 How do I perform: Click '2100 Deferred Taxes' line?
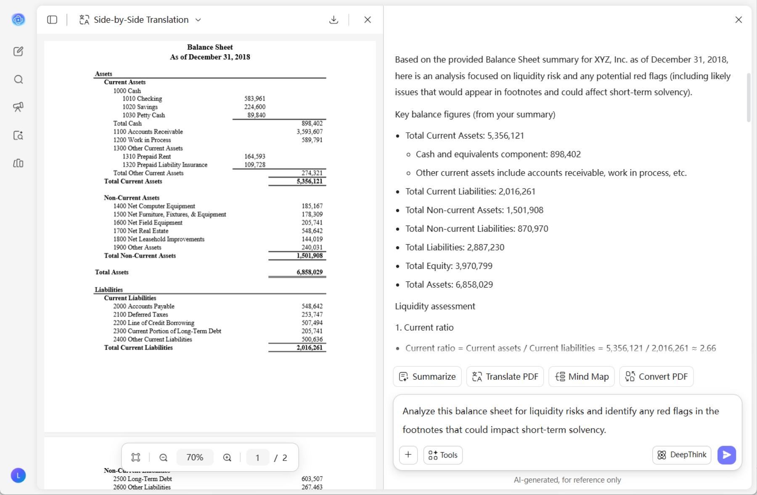click(x=140, y=315)
